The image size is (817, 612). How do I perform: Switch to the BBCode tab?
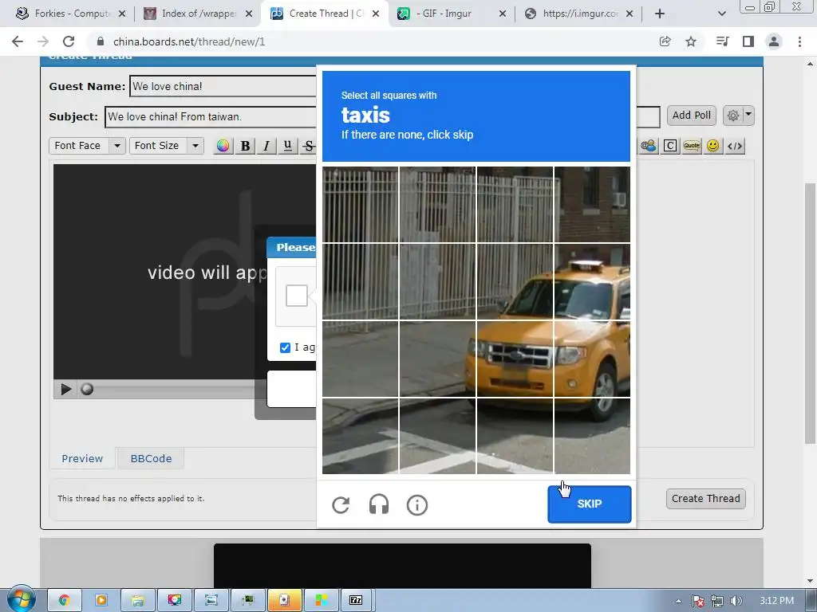(151, 458)
